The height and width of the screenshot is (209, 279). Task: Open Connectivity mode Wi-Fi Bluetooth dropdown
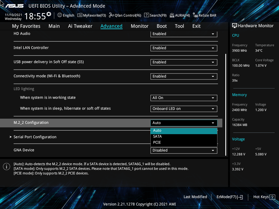pos(184,76)
